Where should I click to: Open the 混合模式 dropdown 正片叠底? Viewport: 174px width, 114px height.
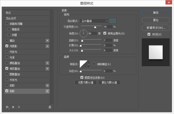pyautogui.click(x=94, y=21)
